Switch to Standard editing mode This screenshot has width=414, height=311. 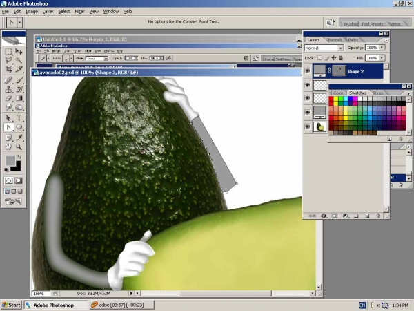pyautogui.click(x=8, y=180)
